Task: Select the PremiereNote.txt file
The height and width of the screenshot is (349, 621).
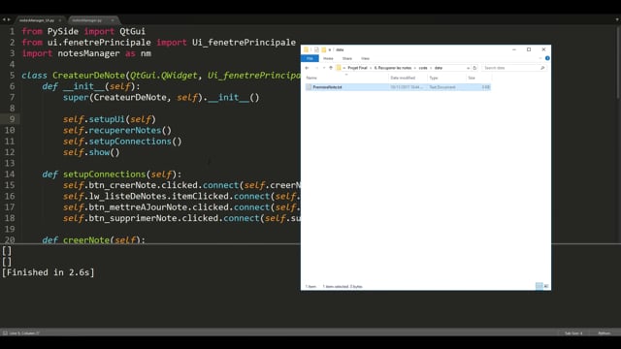Action: point(398,87)
